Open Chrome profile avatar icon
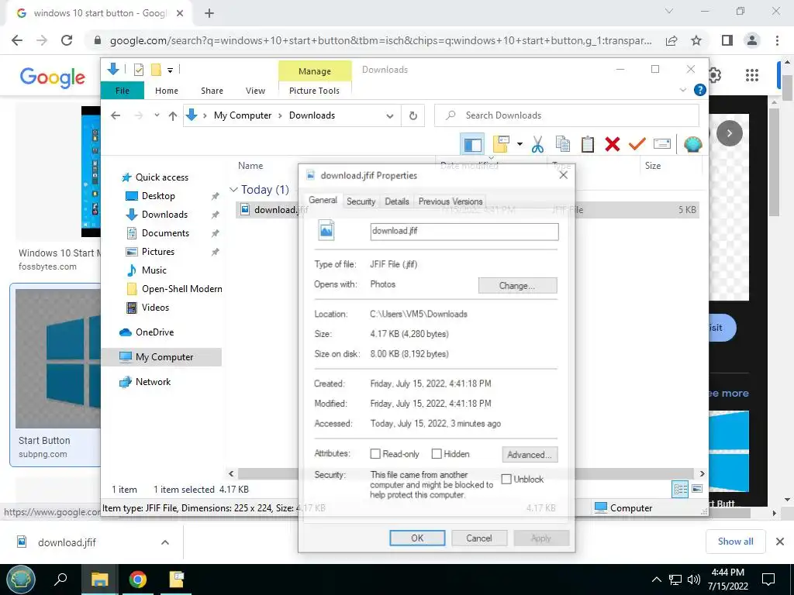 pos(752,40)
